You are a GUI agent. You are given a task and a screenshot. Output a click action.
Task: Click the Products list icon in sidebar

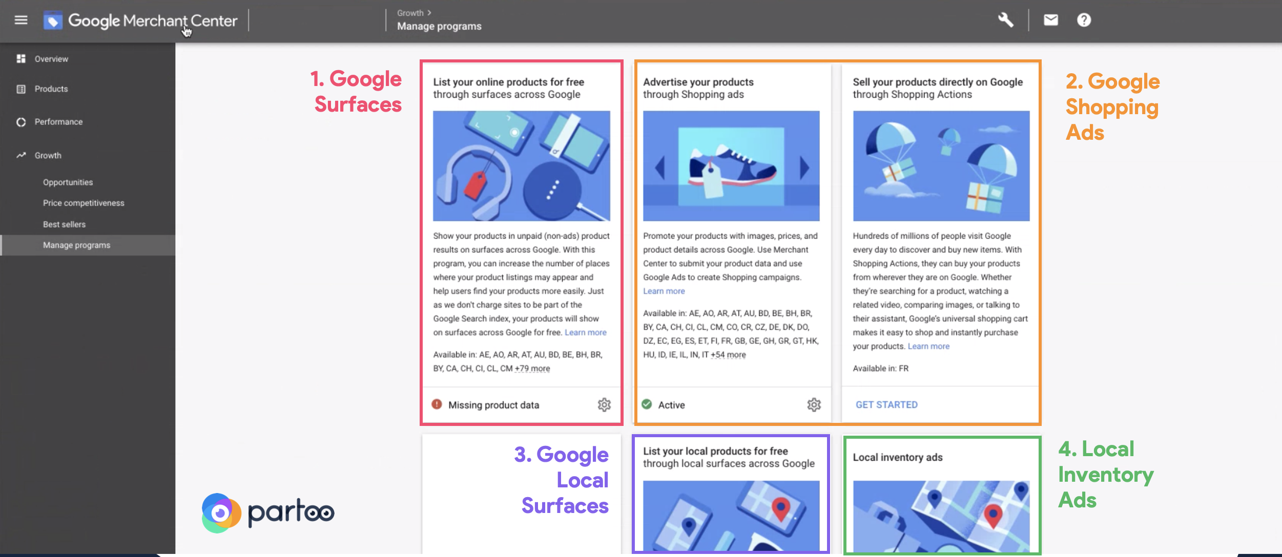21,89
